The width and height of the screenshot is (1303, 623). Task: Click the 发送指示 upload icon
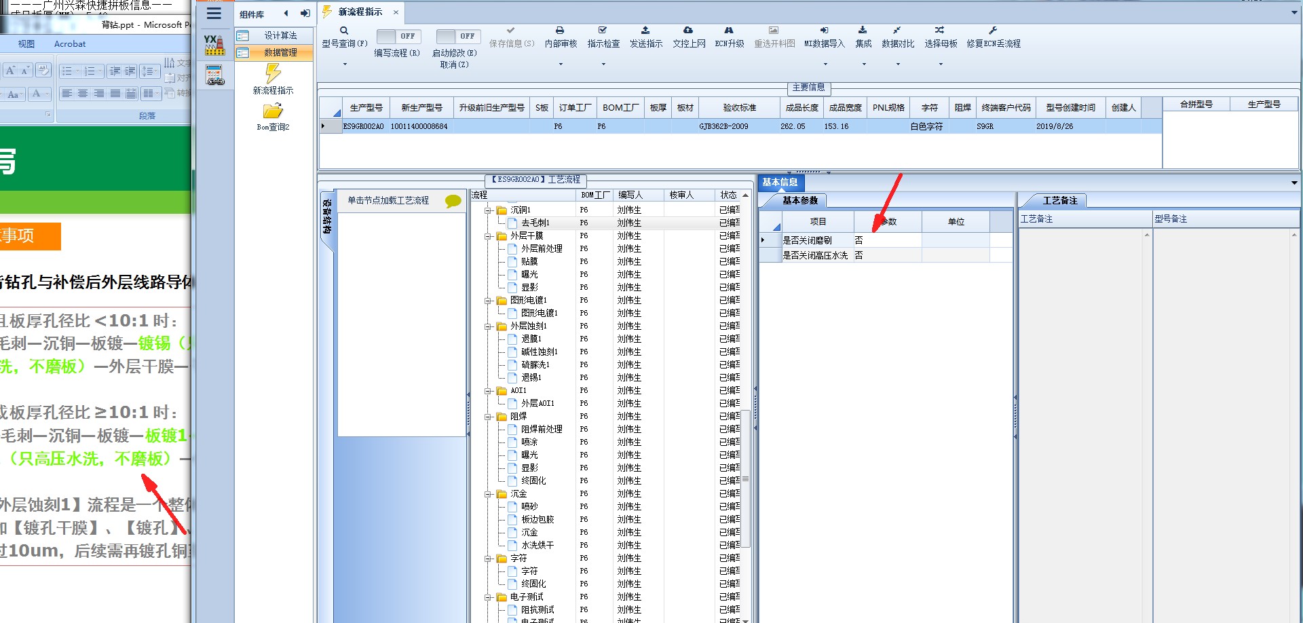[x=645, y=31]
